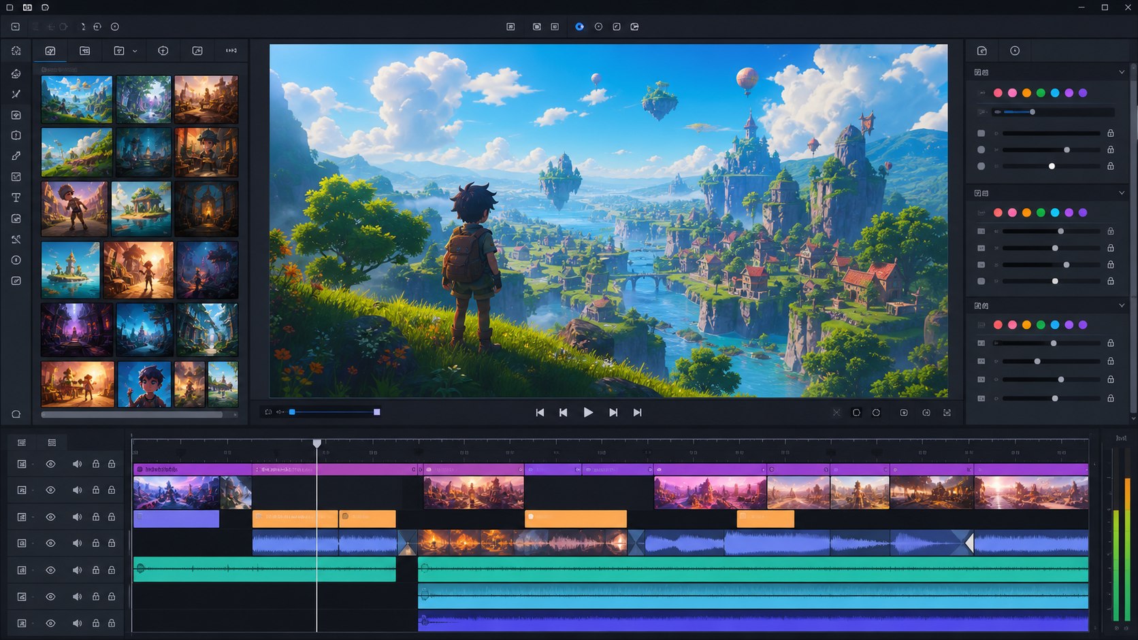Select the boy portrait thumbnail in media library

[144, 384]
